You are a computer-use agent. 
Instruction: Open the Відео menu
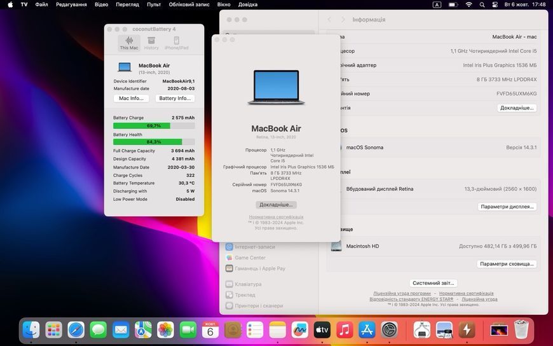point(101,4)
